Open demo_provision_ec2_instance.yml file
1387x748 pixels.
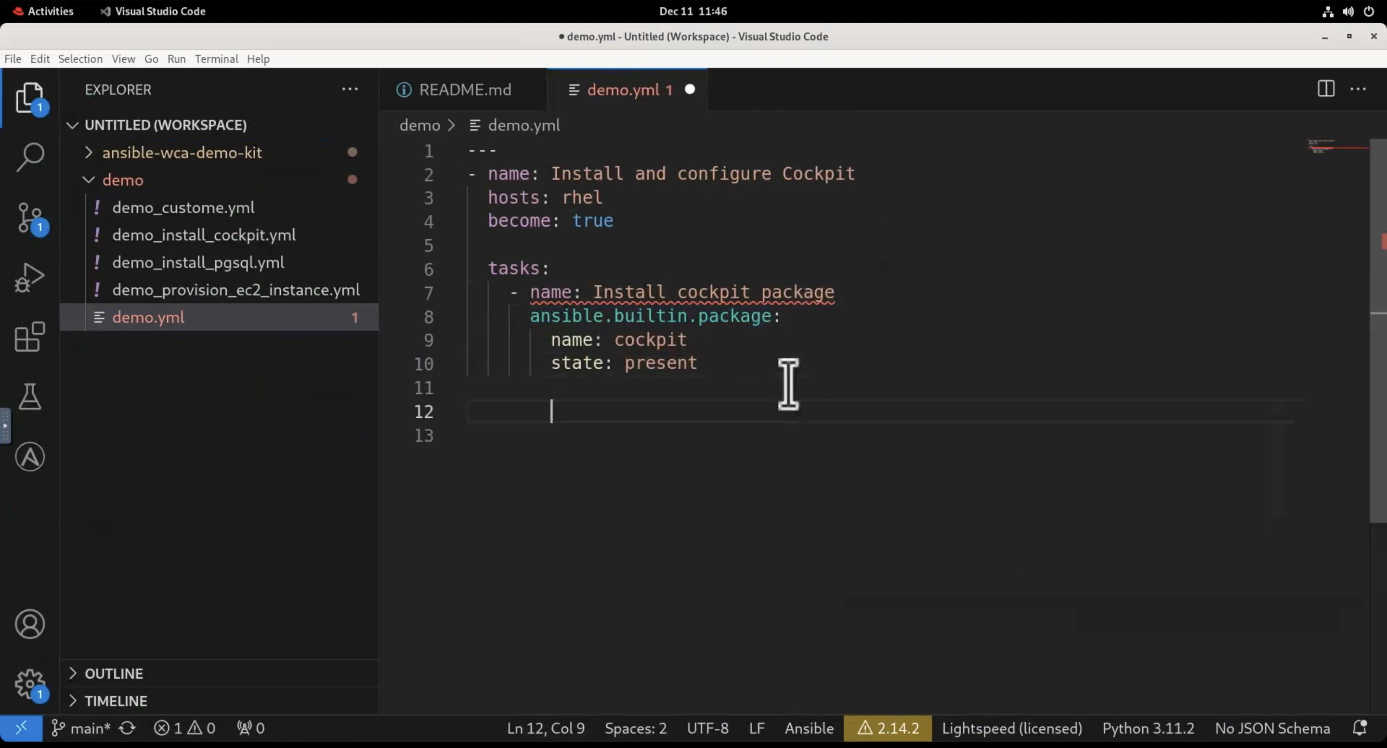(x=219, y=289)
